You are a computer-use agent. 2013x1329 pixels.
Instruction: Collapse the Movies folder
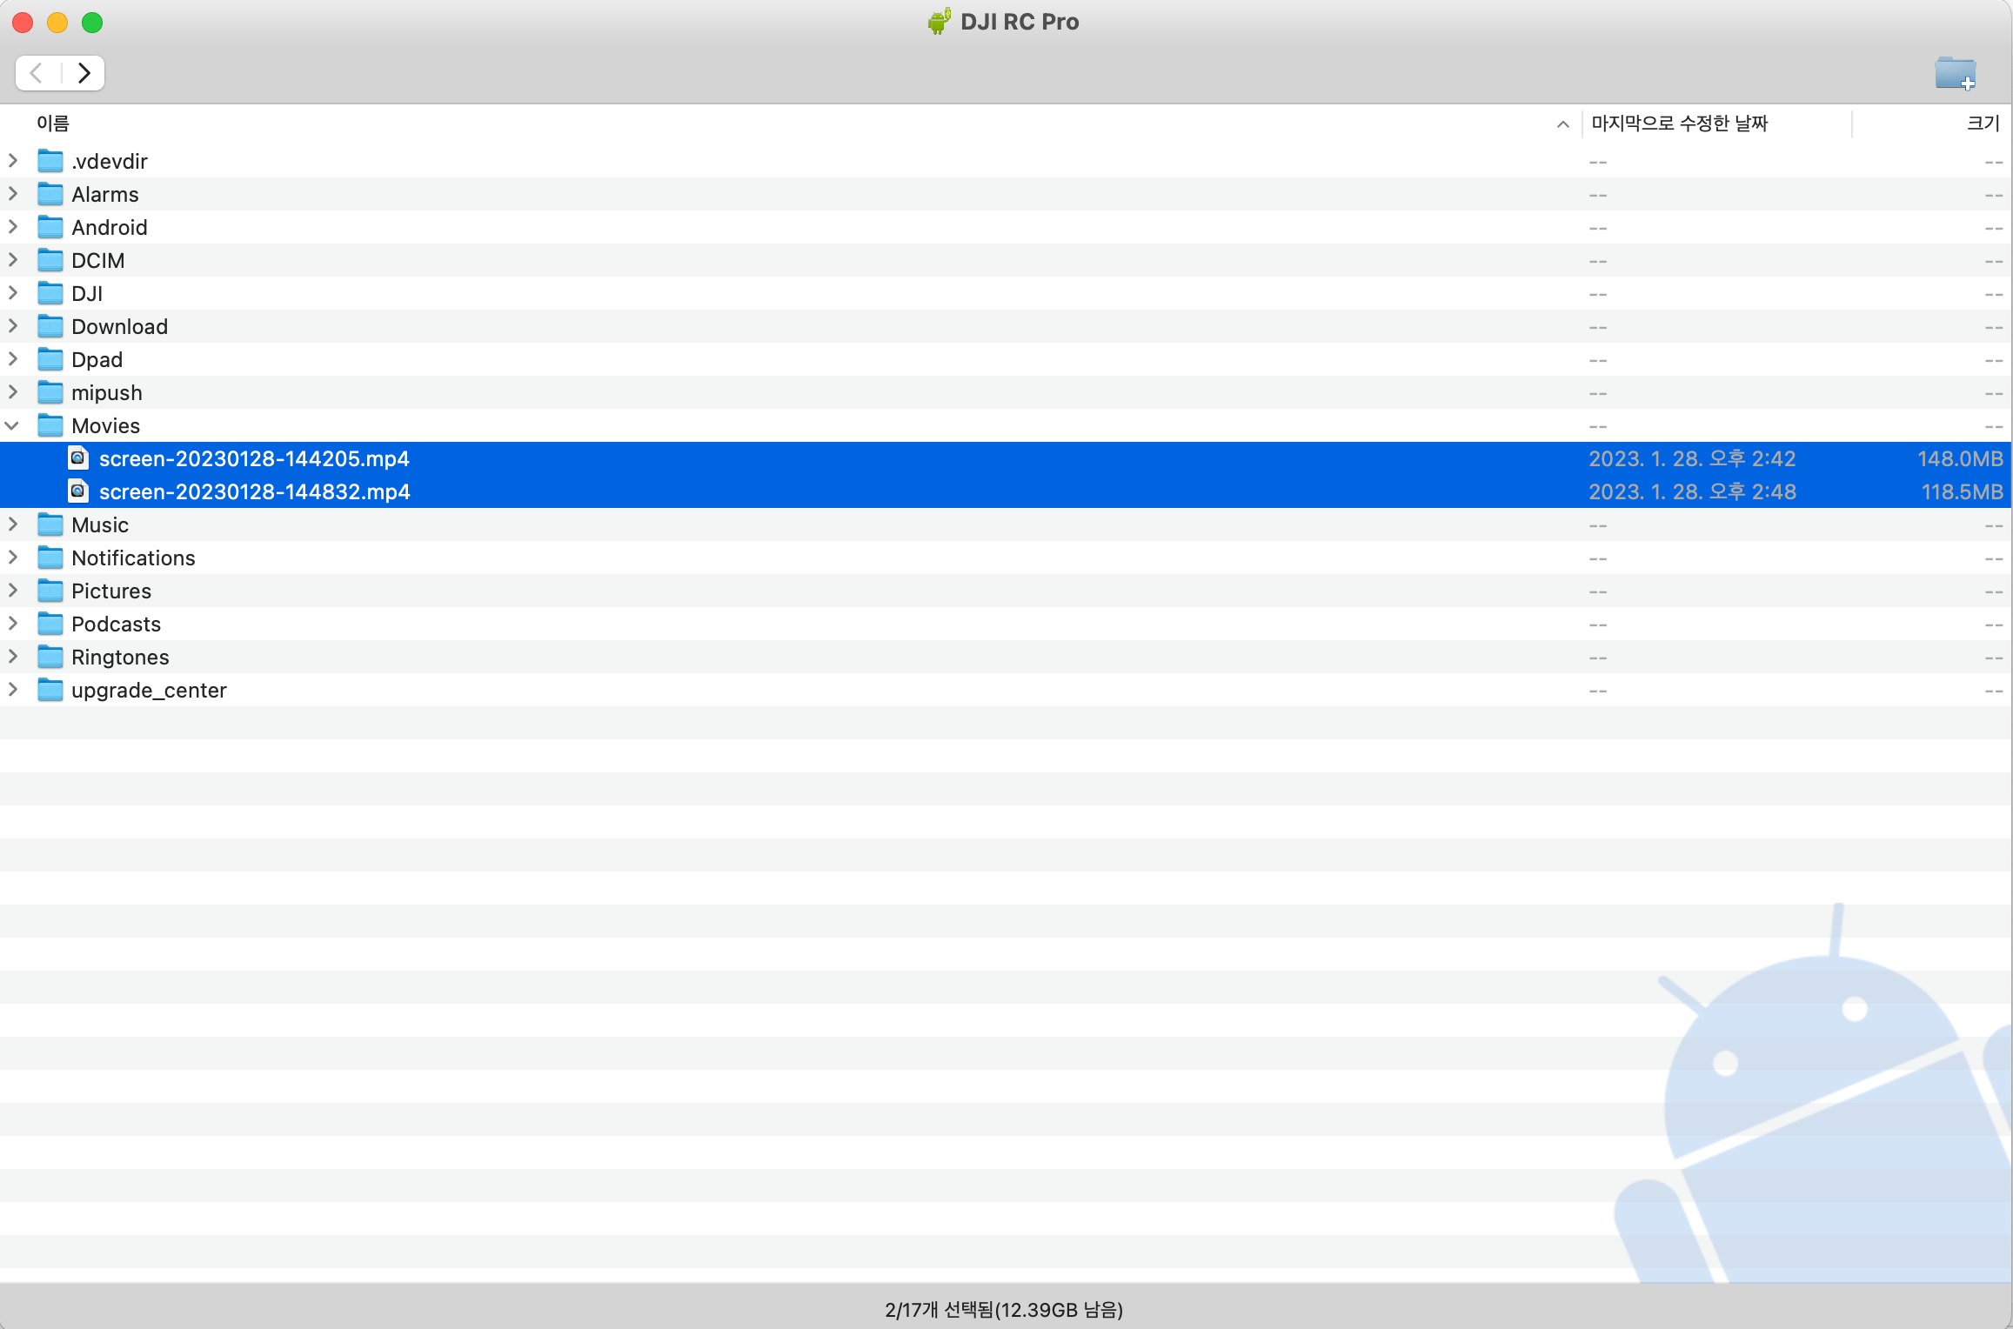(x=13, y=426)
